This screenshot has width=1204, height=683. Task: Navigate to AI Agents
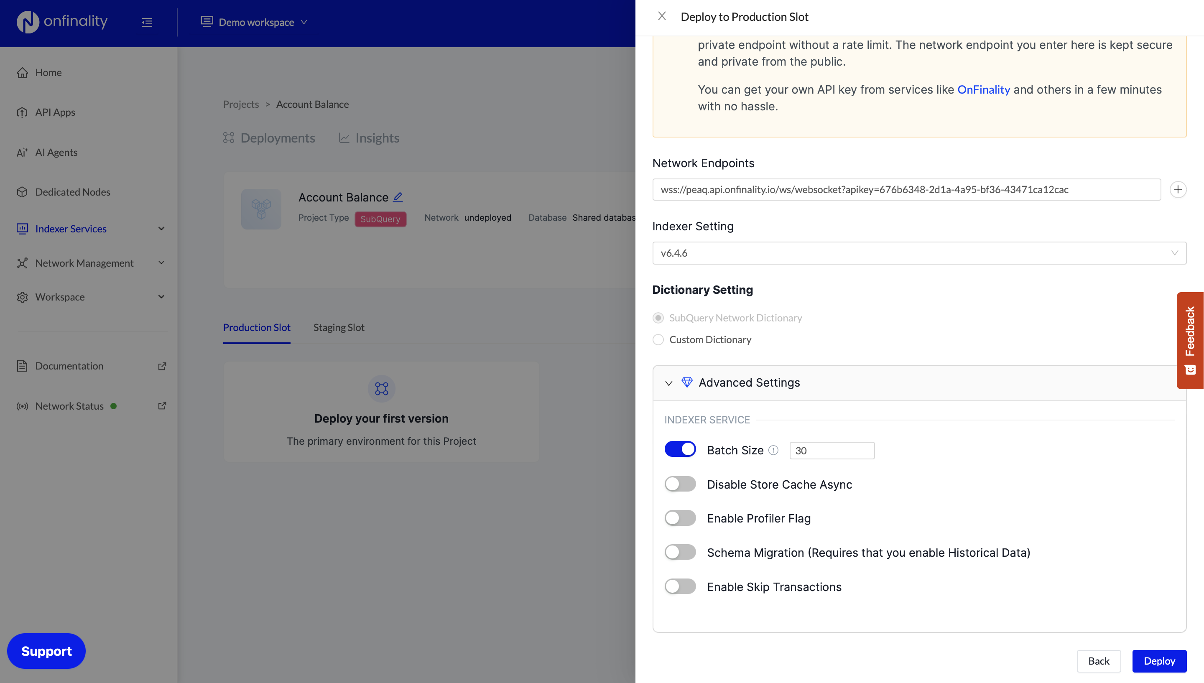56,152
